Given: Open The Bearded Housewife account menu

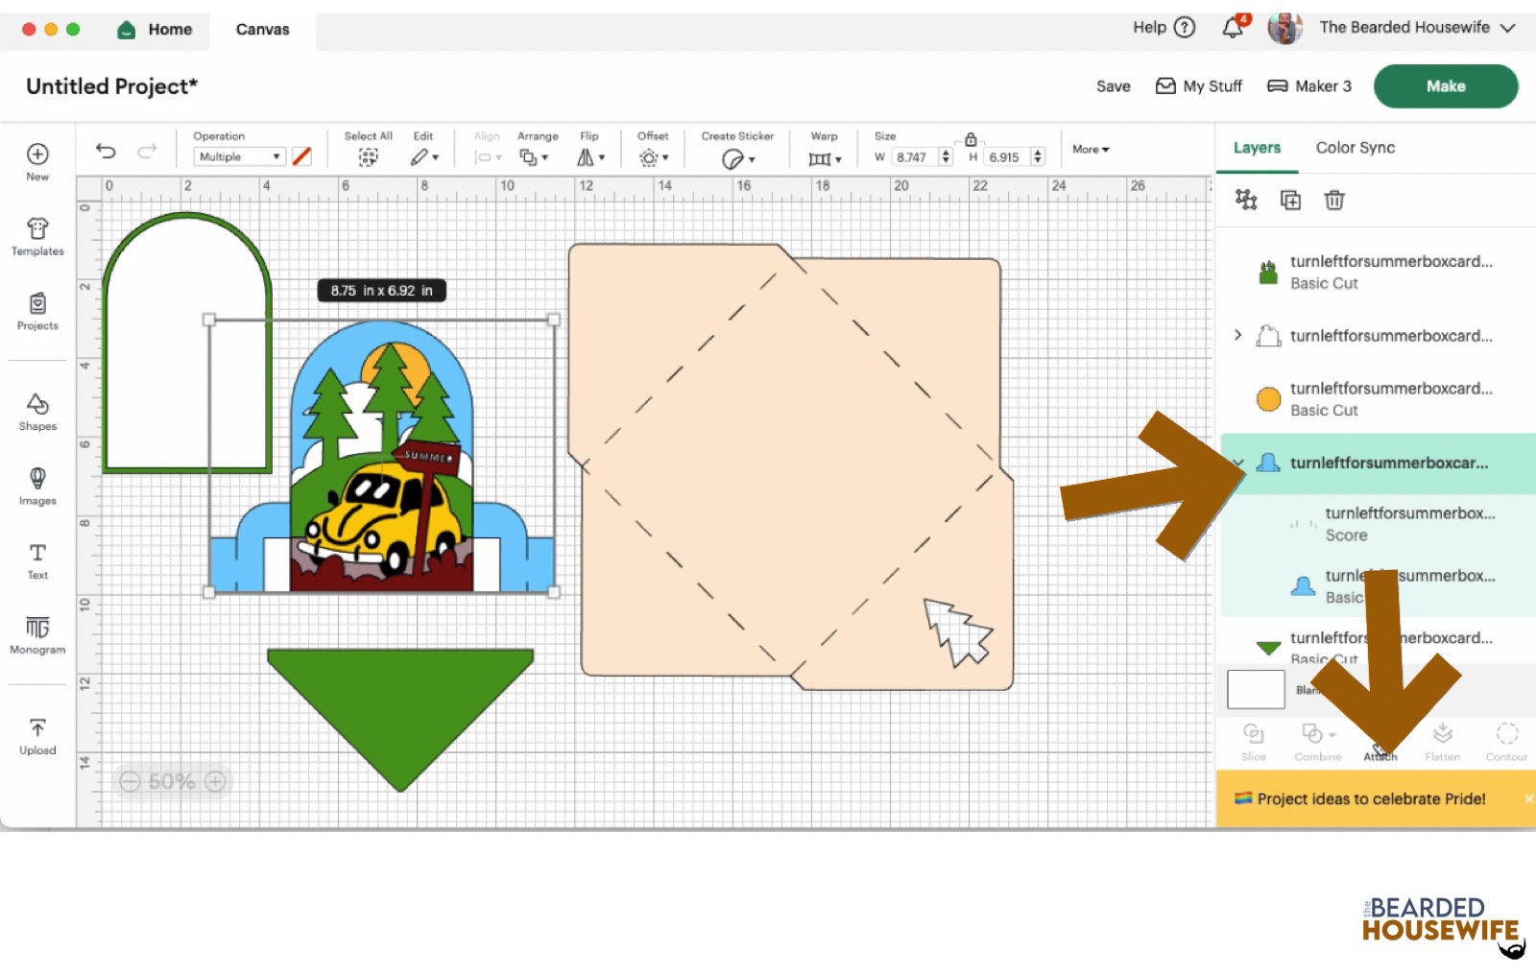Looking at the screenshot, I should click(x=1392, y=27).
